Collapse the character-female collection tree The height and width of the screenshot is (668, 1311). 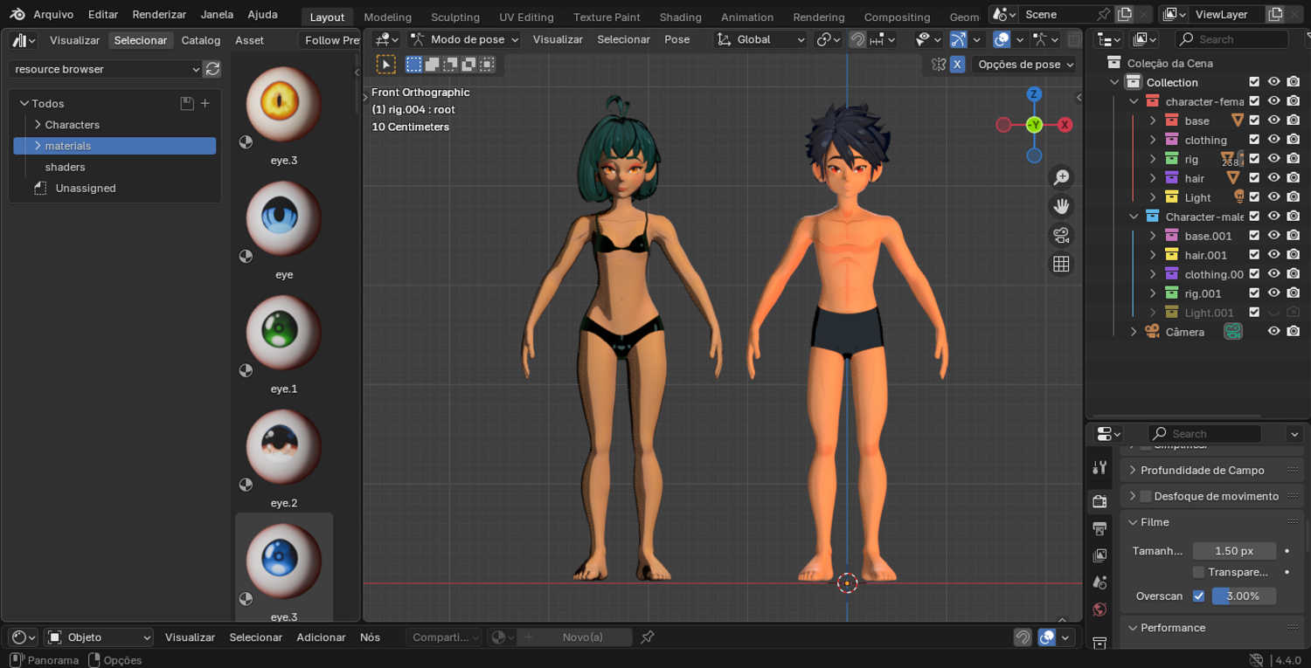tap(1134, 101)
